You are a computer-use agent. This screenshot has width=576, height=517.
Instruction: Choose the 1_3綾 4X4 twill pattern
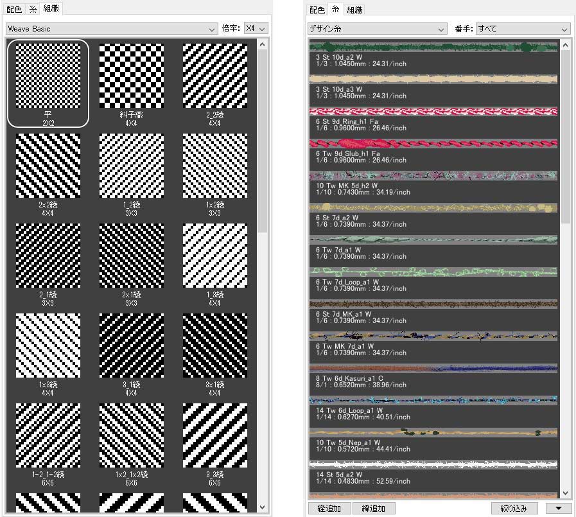tap(215, 264)
